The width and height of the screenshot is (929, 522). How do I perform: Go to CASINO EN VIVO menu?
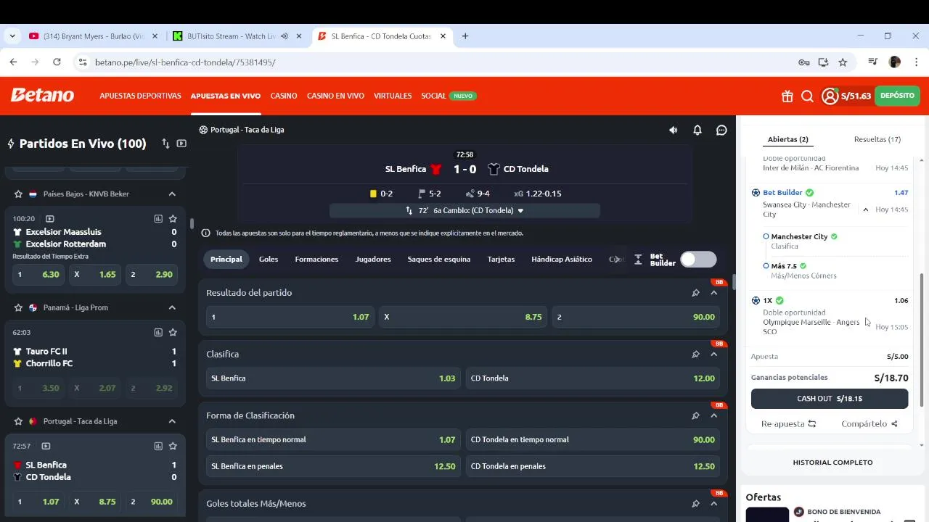335,96
